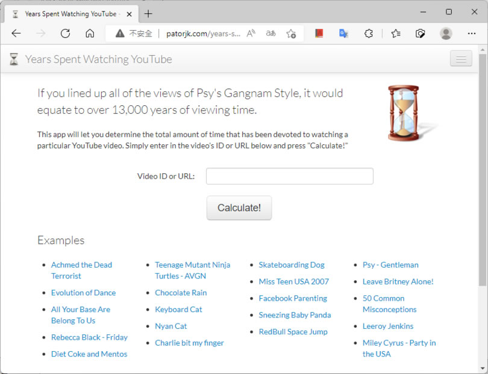
Task: Select the Years Spent Watching YouTube tab
Action: [x=70, y=14]
